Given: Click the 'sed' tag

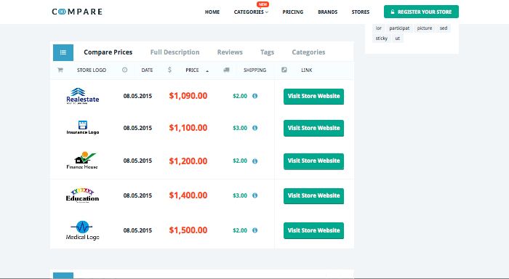Looking at the screenshot, I should 444,28.
